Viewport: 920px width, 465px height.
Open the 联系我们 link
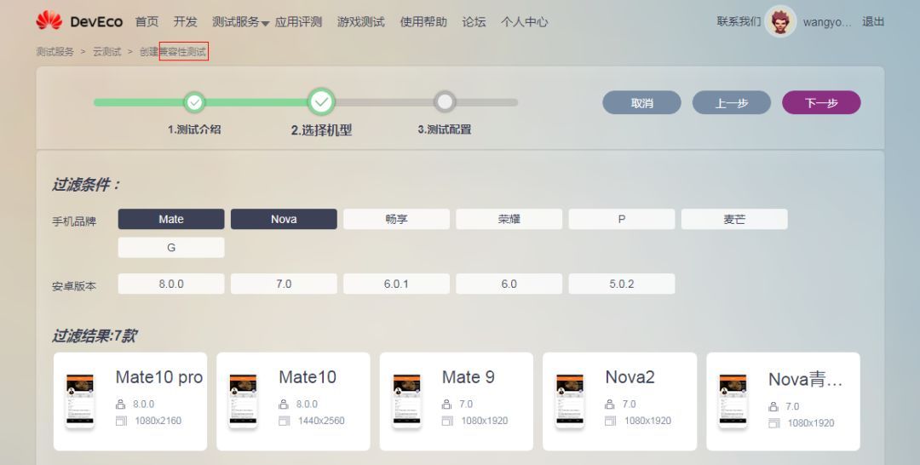pos(739,21)
